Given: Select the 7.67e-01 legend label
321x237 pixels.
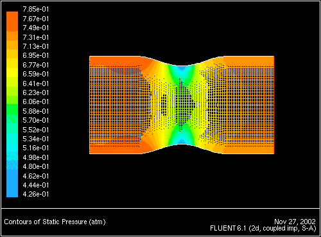Looking at the screenshot, I should click(x=36, y=19).
